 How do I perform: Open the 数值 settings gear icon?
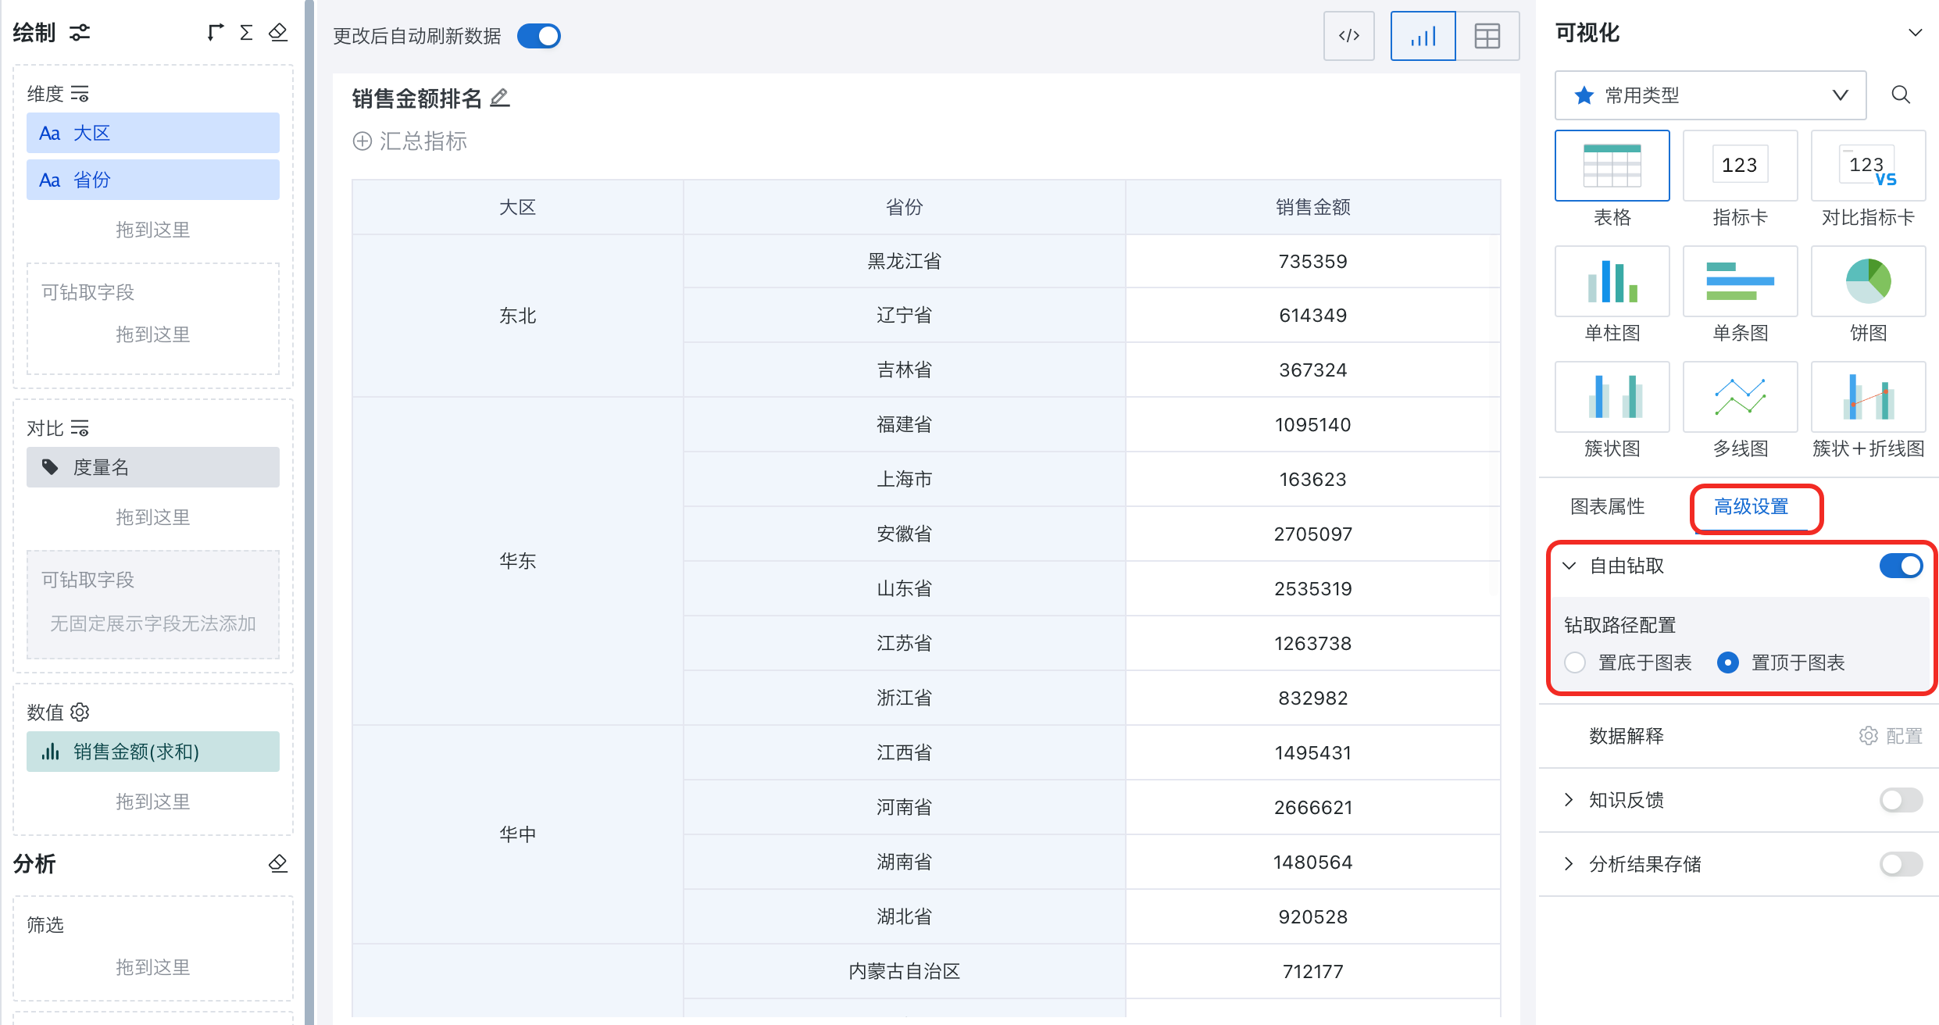[x=80, y=712]
